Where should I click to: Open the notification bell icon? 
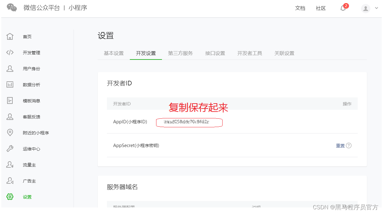tap(343, 8)
